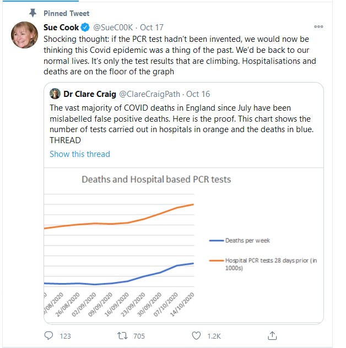This screenshot has height=348, width=346.
Task: Retweet using the retweet arrows icon
Action: pos(122,335)
